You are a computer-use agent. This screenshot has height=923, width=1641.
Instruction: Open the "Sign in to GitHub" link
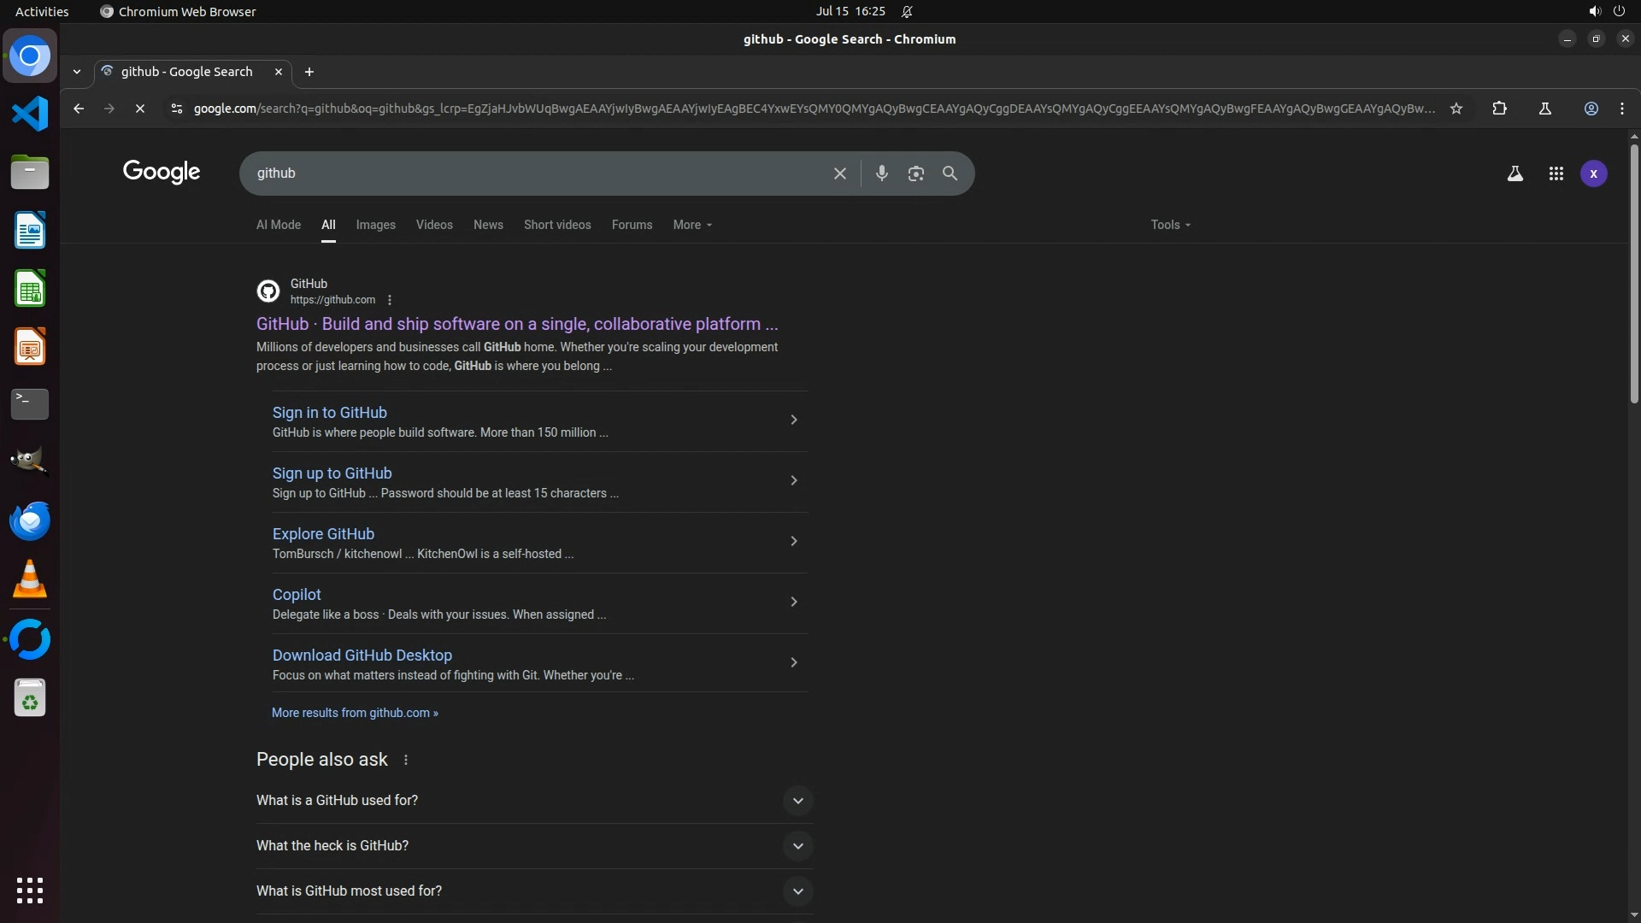[329, 413]
